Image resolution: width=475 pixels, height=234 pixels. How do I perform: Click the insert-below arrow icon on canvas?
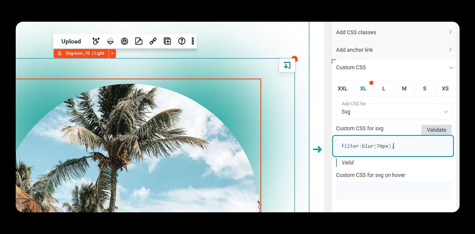(x=287, y=65)
